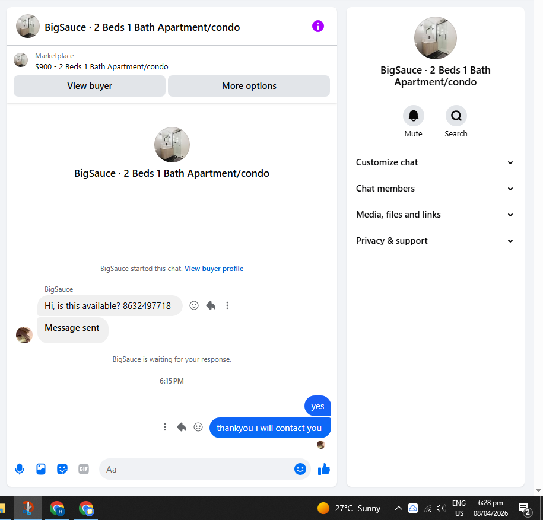Open the first Chrome icon in the taskbar
This screenshot has width=543, height=520.
[57, 508]
